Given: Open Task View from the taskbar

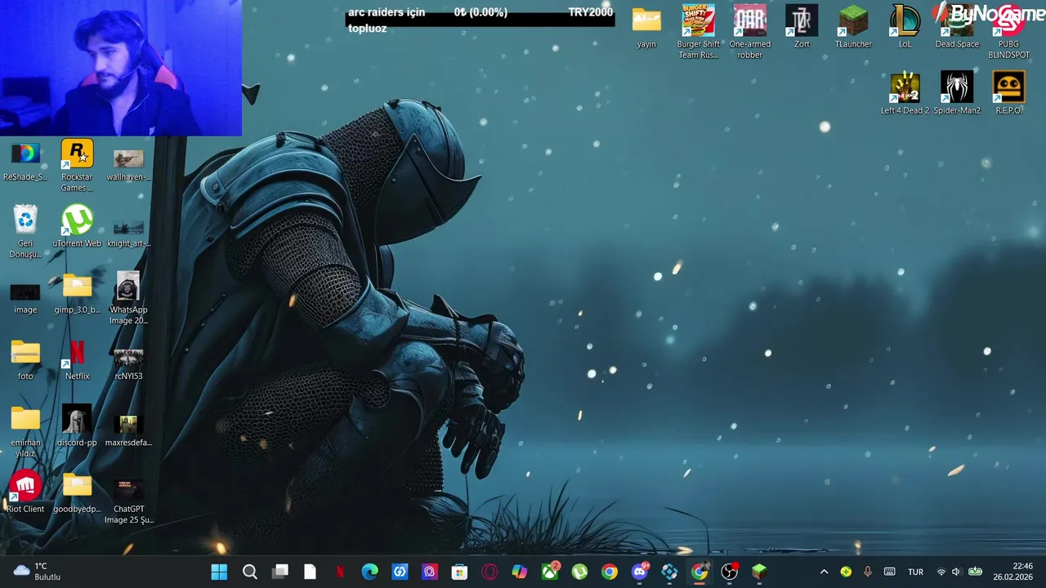Looking at the screenshot, I should [x=280, y=572].
